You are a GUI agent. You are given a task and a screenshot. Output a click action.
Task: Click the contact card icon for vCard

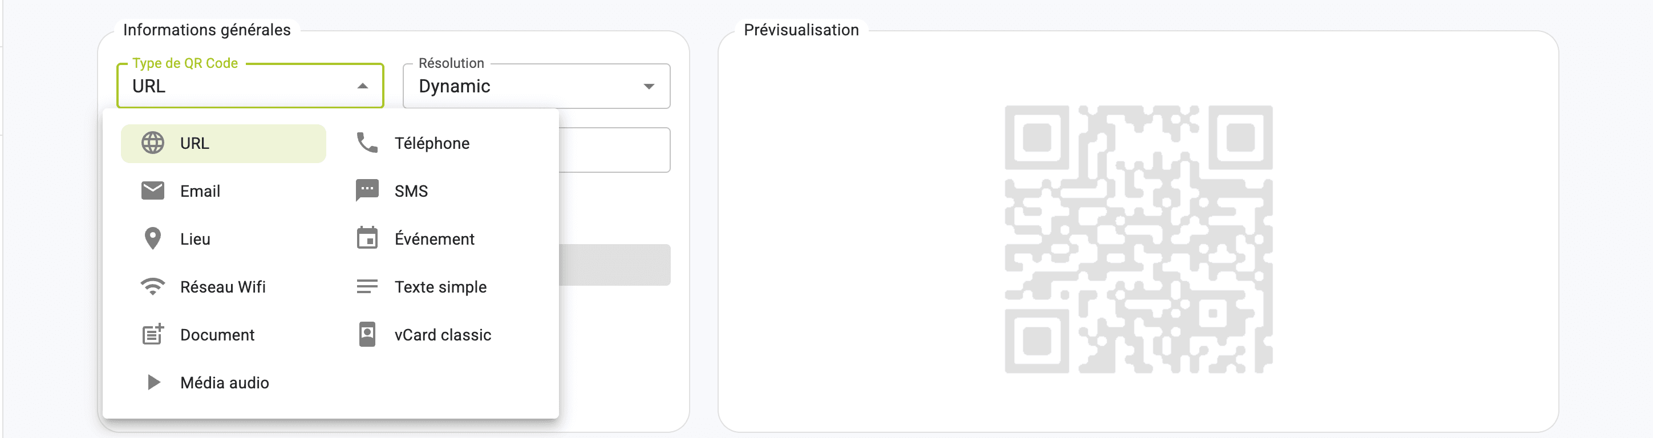367,334
